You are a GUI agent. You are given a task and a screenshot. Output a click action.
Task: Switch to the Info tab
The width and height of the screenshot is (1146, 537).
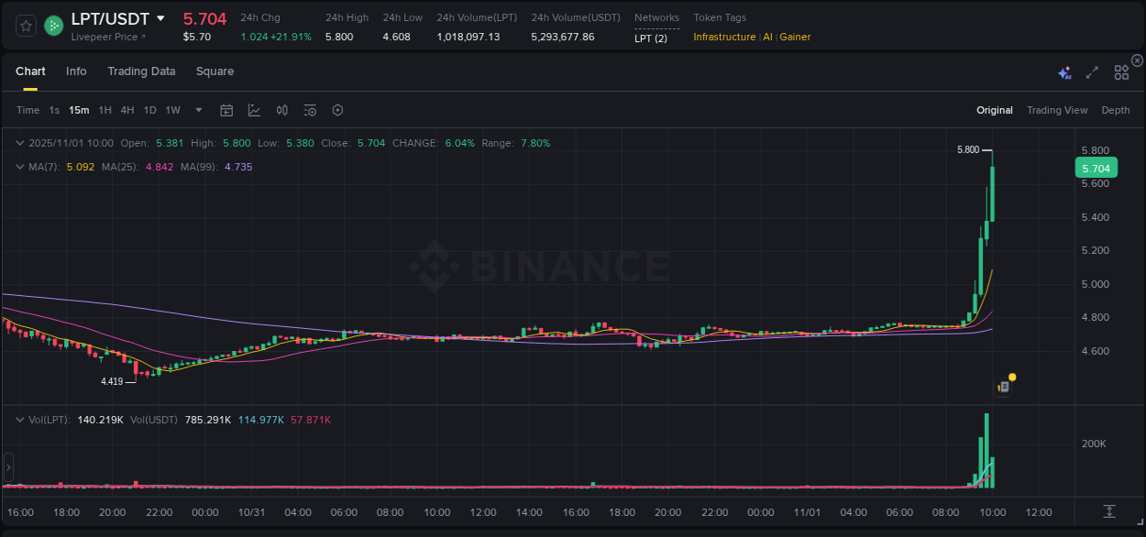[x=76, y=71]
